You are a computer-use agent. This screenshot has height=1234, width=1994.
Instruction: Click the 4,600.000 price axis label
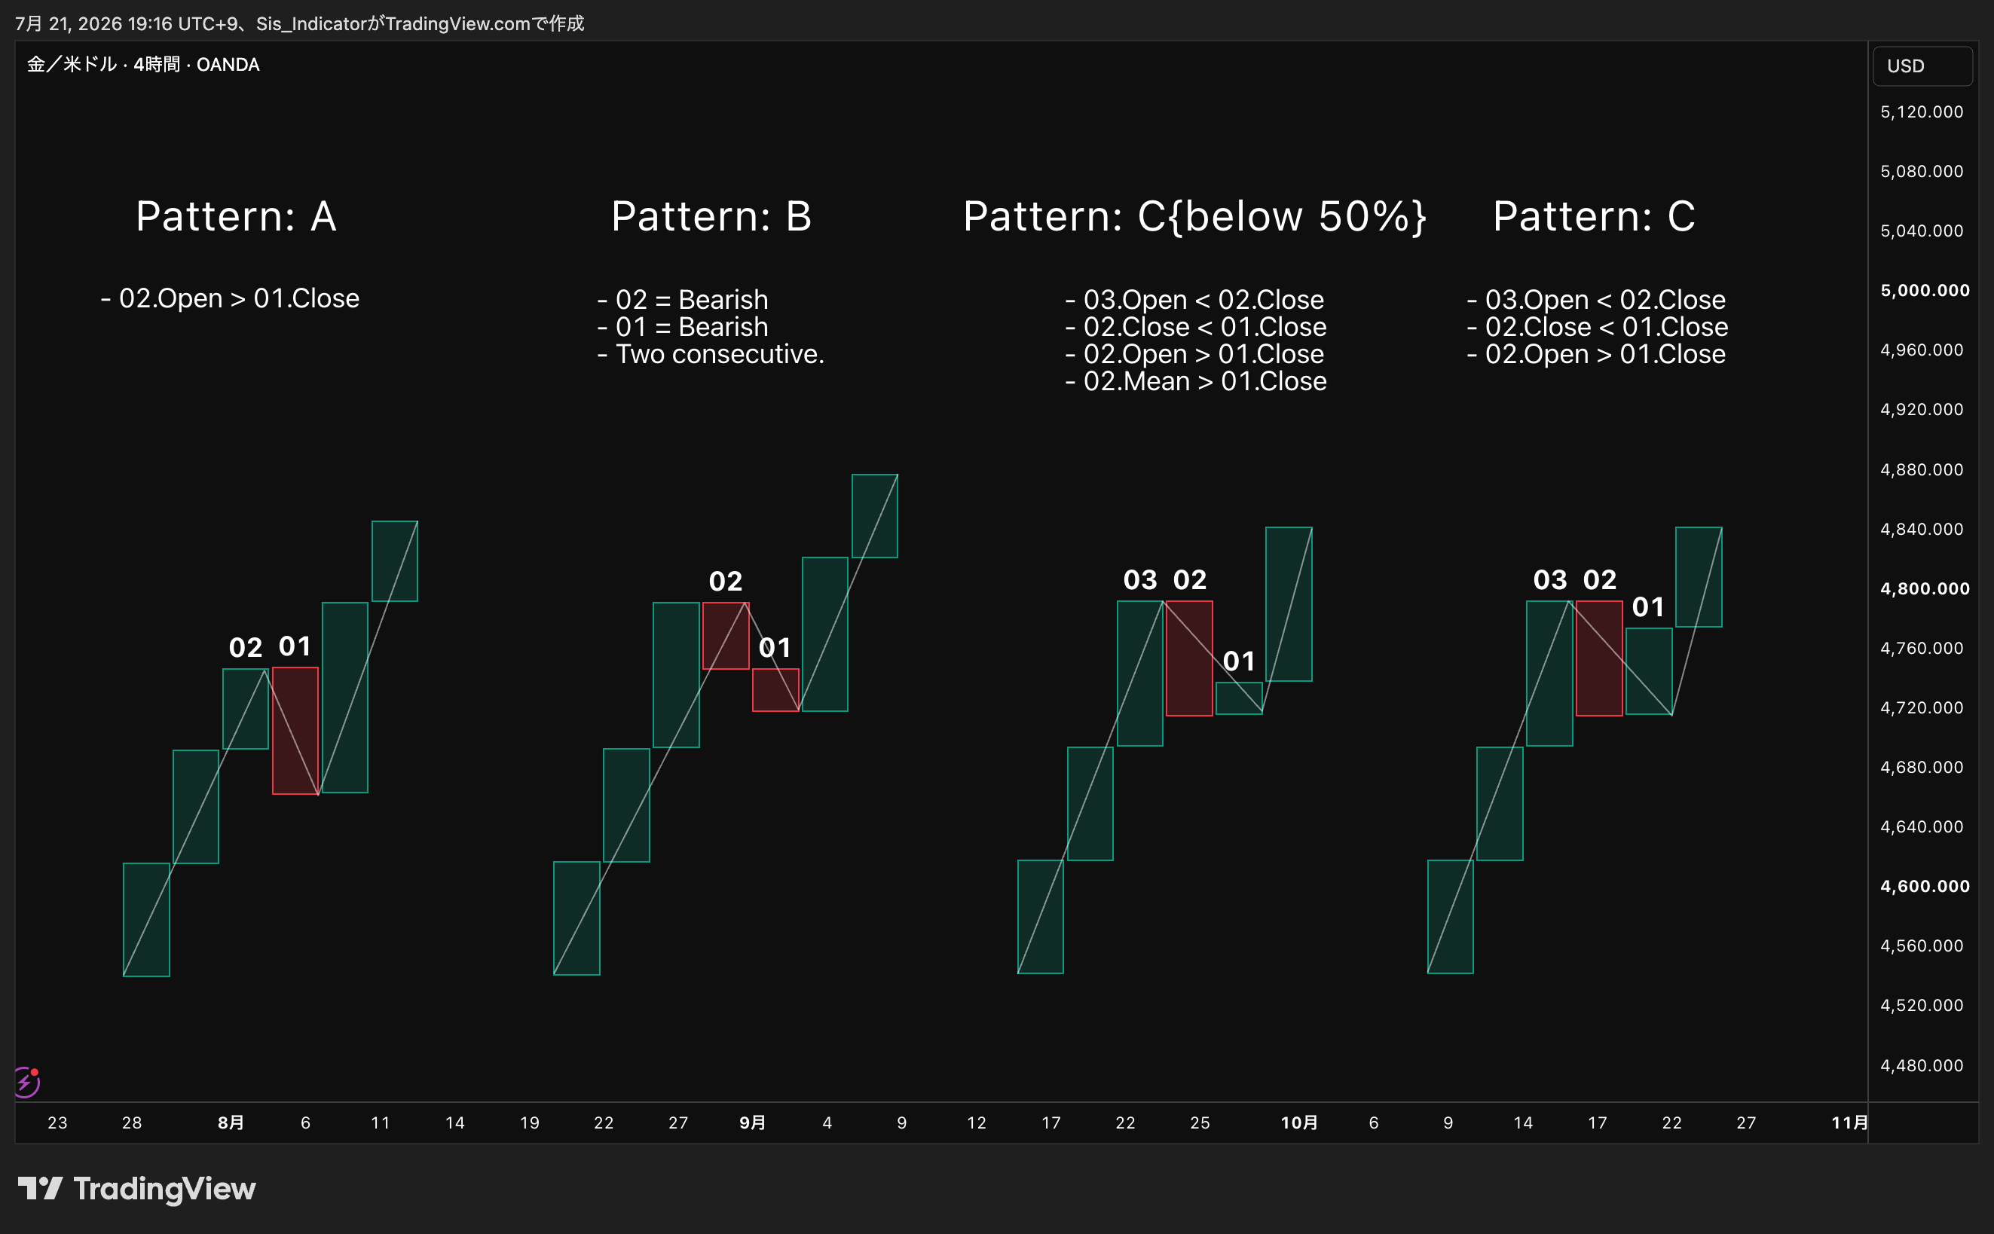(1925, 886)
